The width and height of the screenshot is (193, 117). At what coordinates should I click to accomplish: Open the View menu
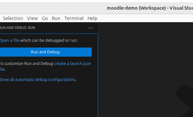coord(32,18)
